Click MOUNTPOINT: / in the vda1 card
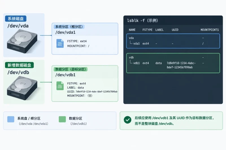Viewport: 226px width, 150px height. 78,46
